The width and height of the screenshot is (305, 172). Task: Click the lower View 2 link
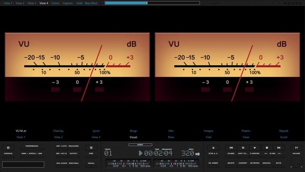tap(58, 137)
